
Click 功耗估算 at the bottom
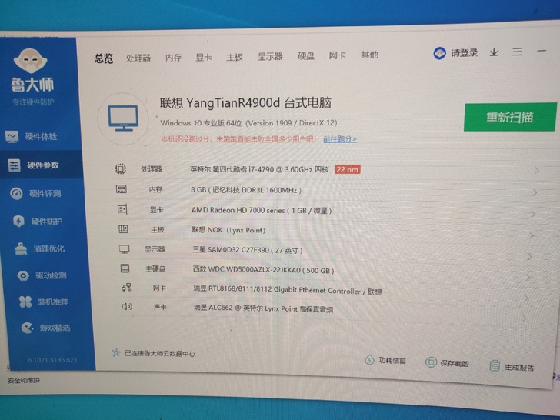tap(385, 360)
